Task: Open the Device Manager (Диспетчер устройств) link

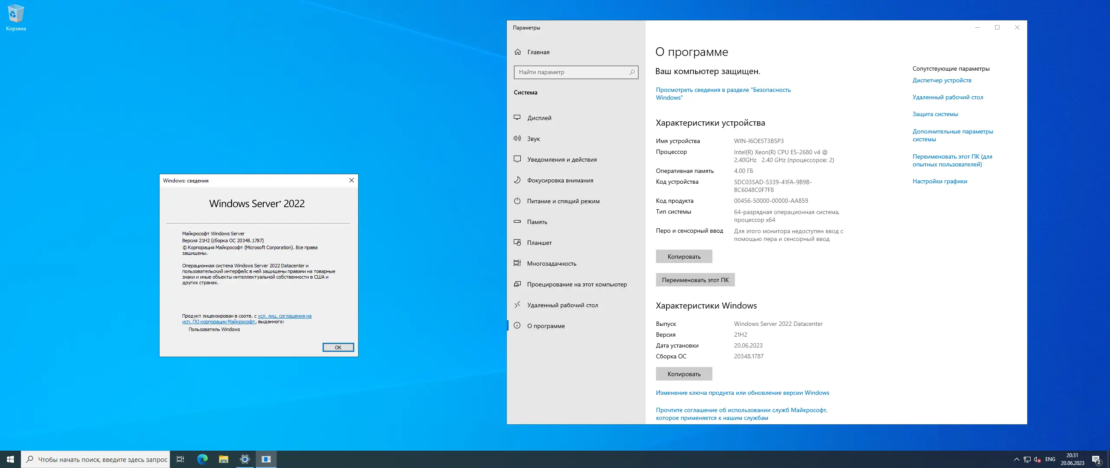Action: coord(942,80)
